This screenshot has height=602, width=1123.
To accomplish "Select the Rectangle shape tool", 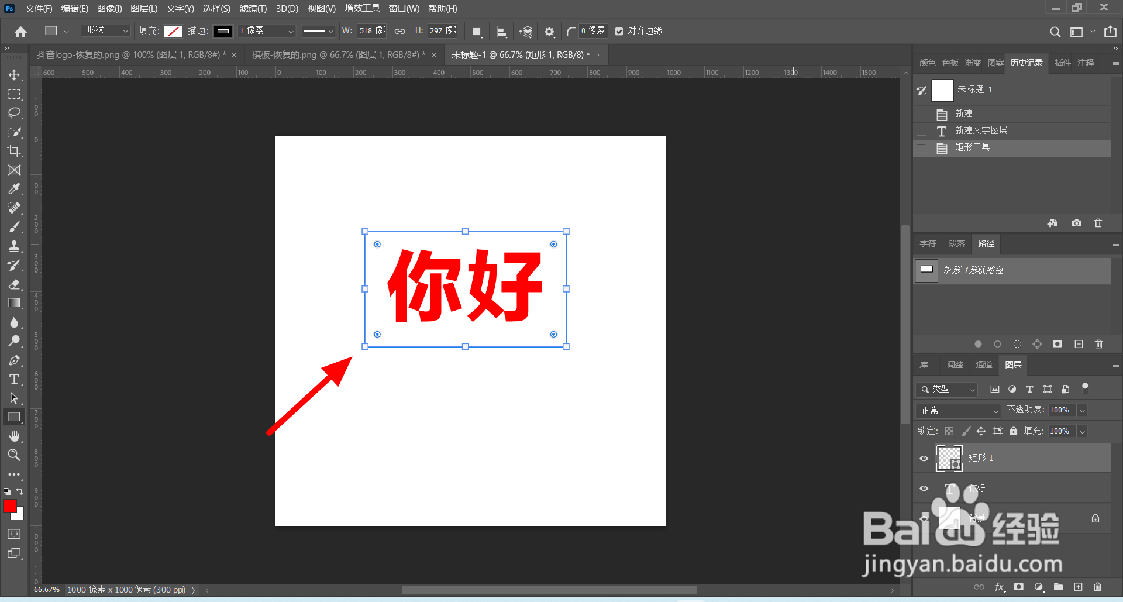I will 14,417.
